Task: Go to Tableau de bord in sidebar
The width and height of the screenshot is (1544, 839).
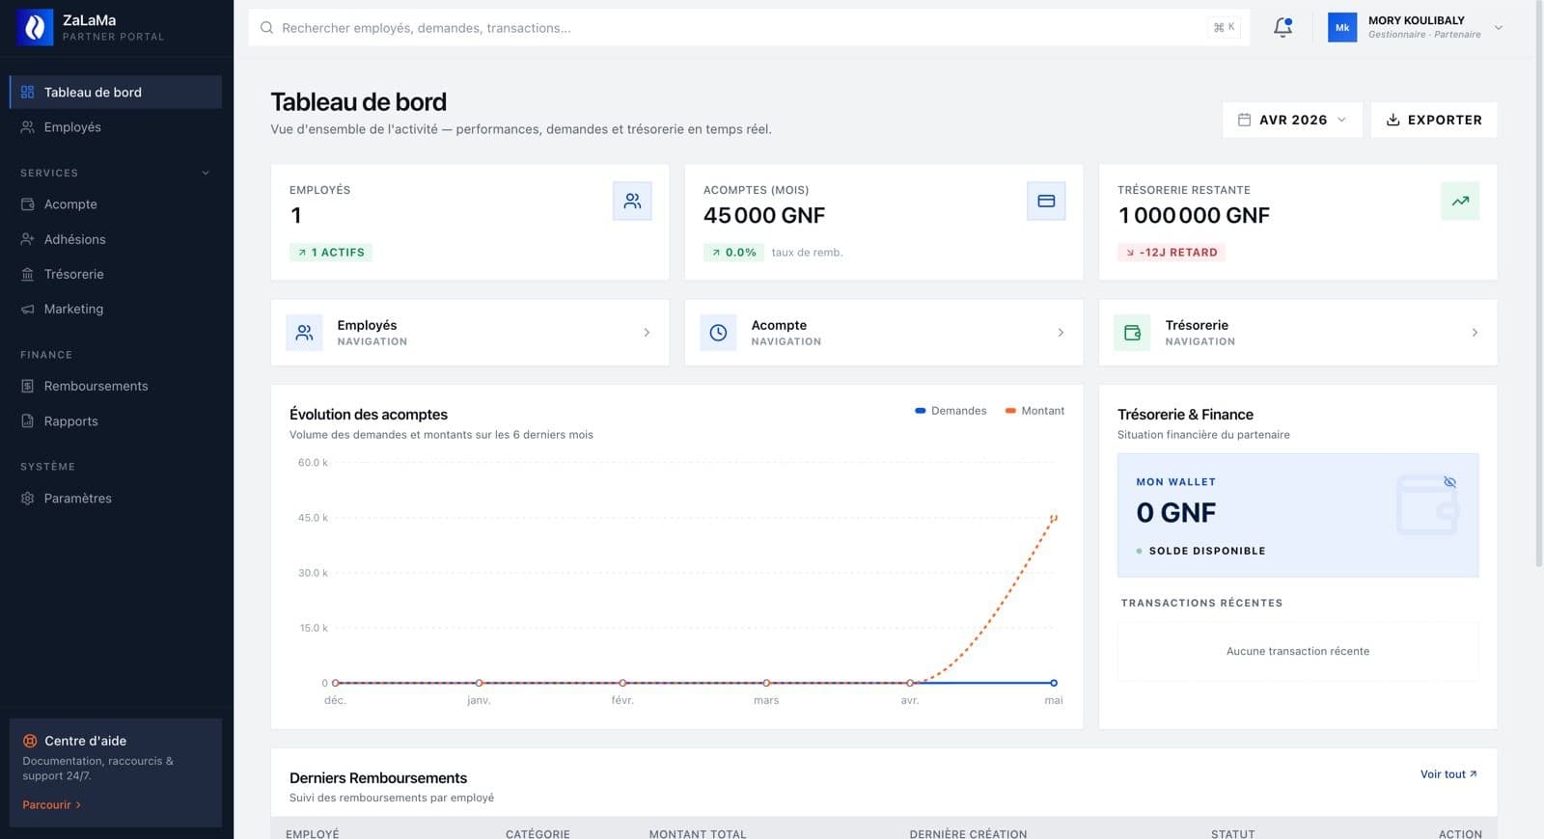Action: tap(116, 93)
